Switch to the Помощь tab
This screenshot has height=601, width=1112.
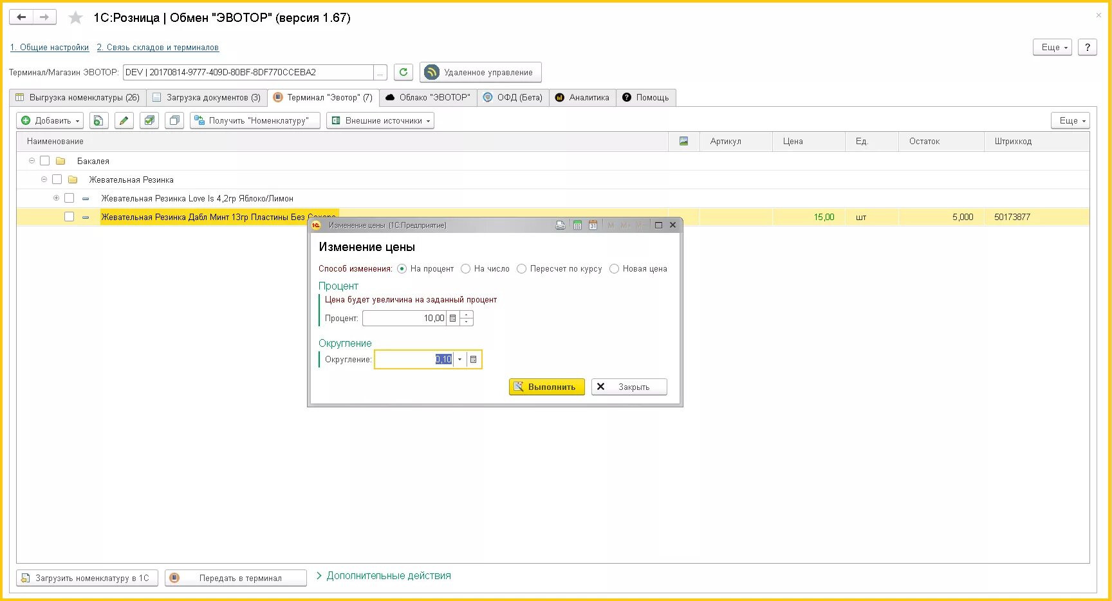pyautogui.click(x=645, y=98)
